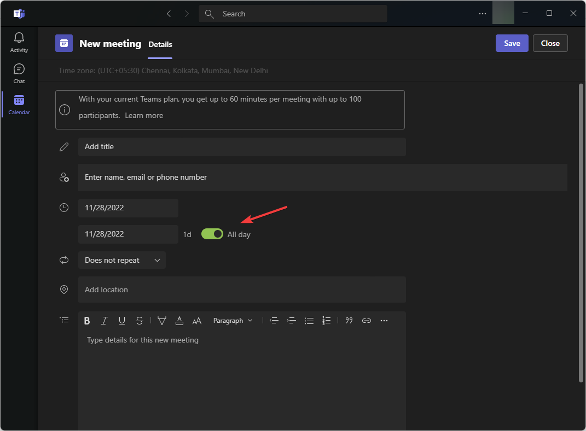Increase the paragraph indent
This screenshot has width=586, height=431.
click(x=292, y=321)
